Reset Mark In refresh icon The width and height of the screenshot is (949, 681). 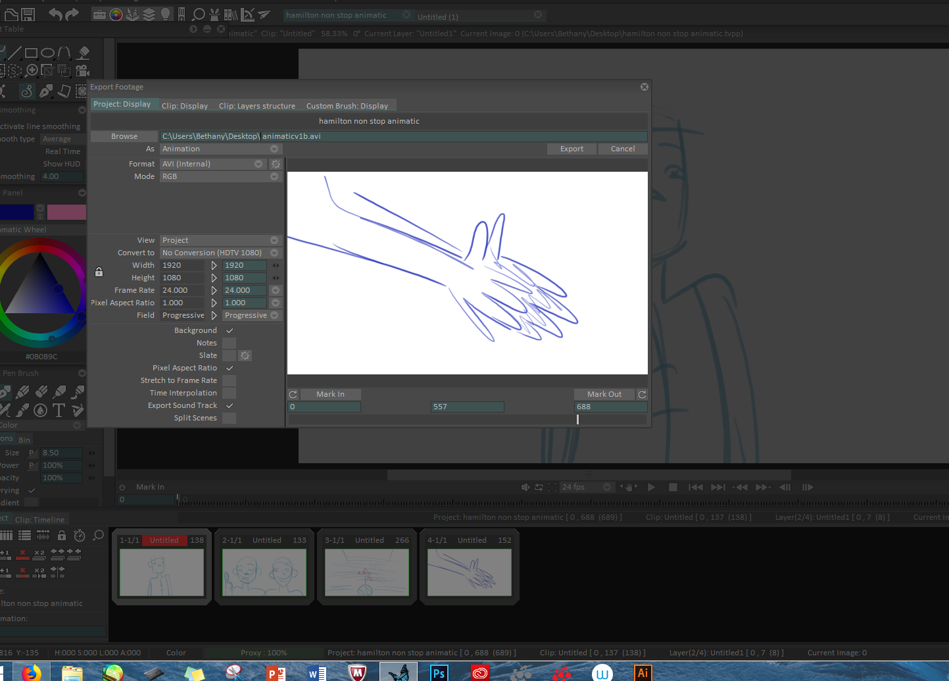pyautogui.click(x=293, y=394)
